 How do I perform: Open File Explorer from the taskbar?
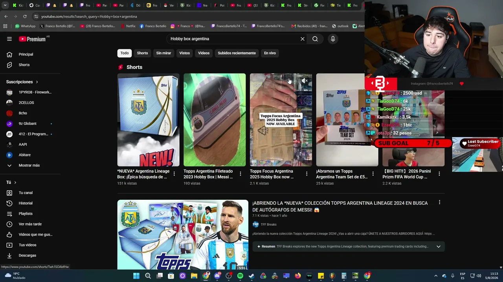point(194,276)
